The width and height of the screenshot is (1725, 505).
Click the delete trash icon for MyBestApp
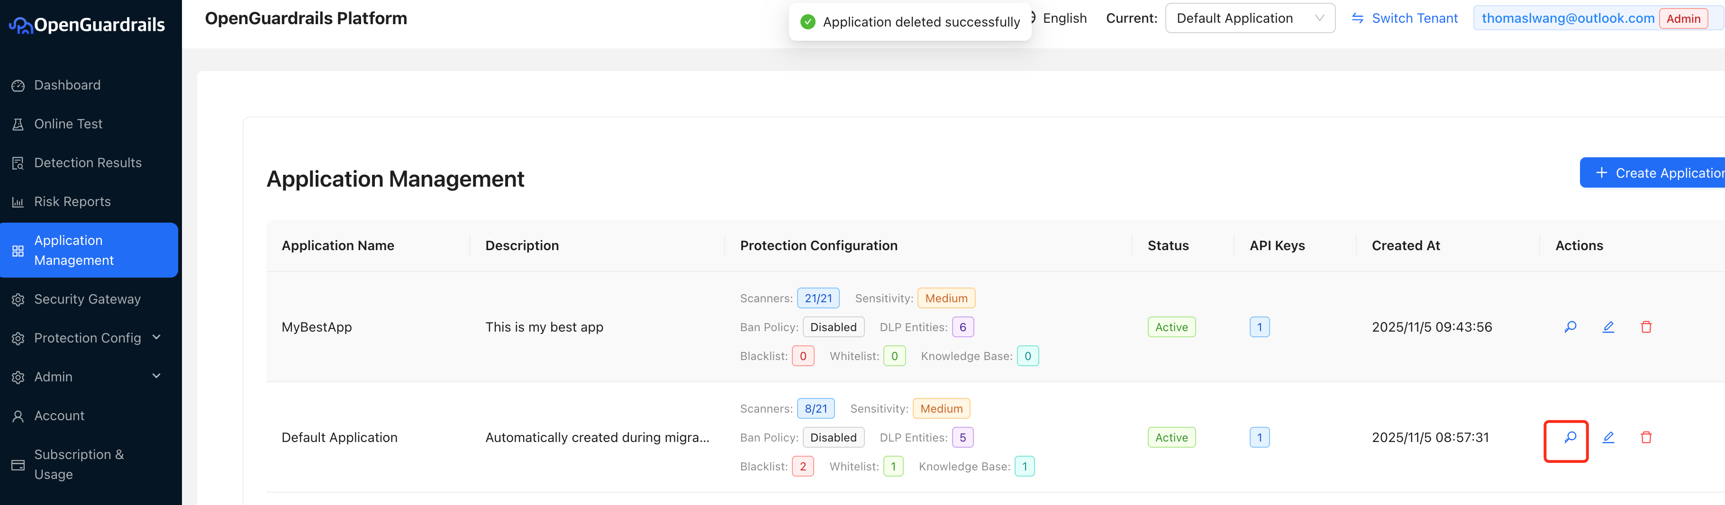point(1647,327)
